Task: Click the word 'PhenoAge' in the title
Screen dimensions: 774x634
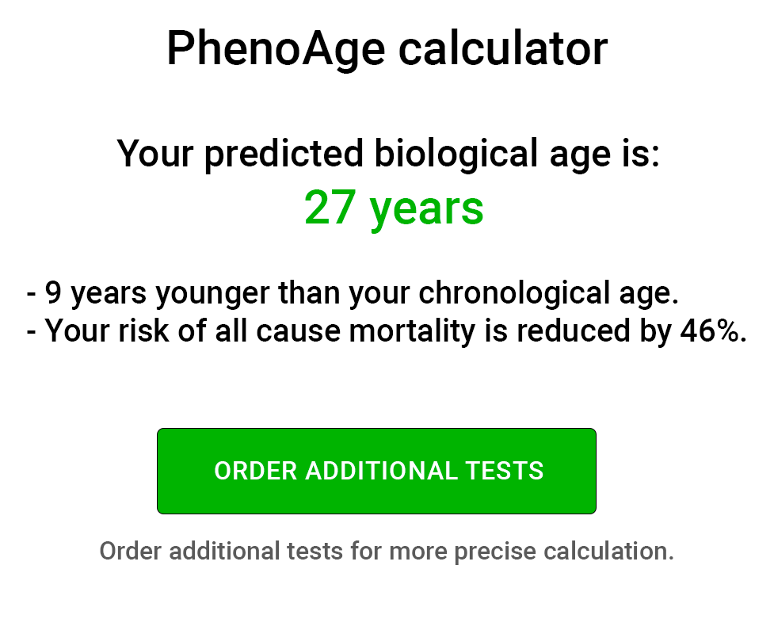Action: coord(276,48)
